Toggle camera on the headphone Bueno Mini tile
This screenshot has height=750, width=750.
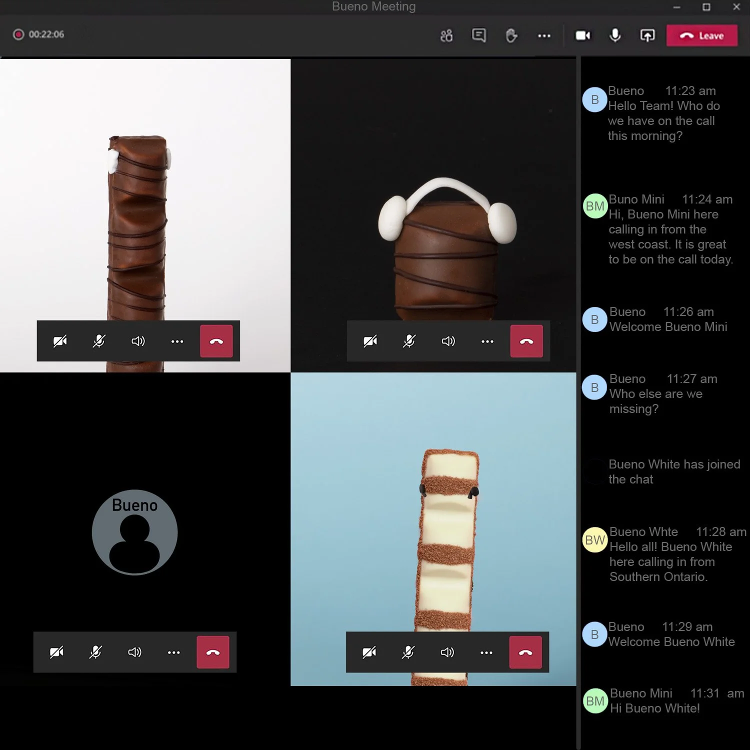pyautogui.click(x=370, y=341)
